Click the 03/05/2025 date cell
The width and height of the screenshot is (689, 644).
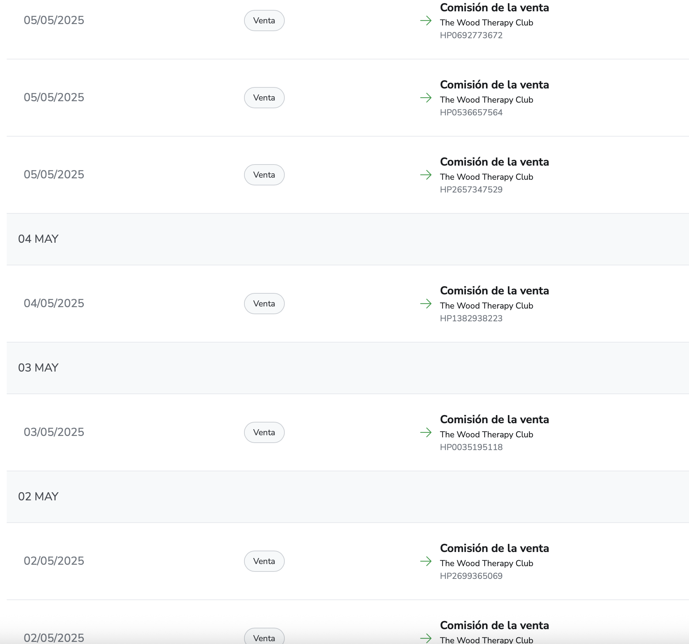54,432
